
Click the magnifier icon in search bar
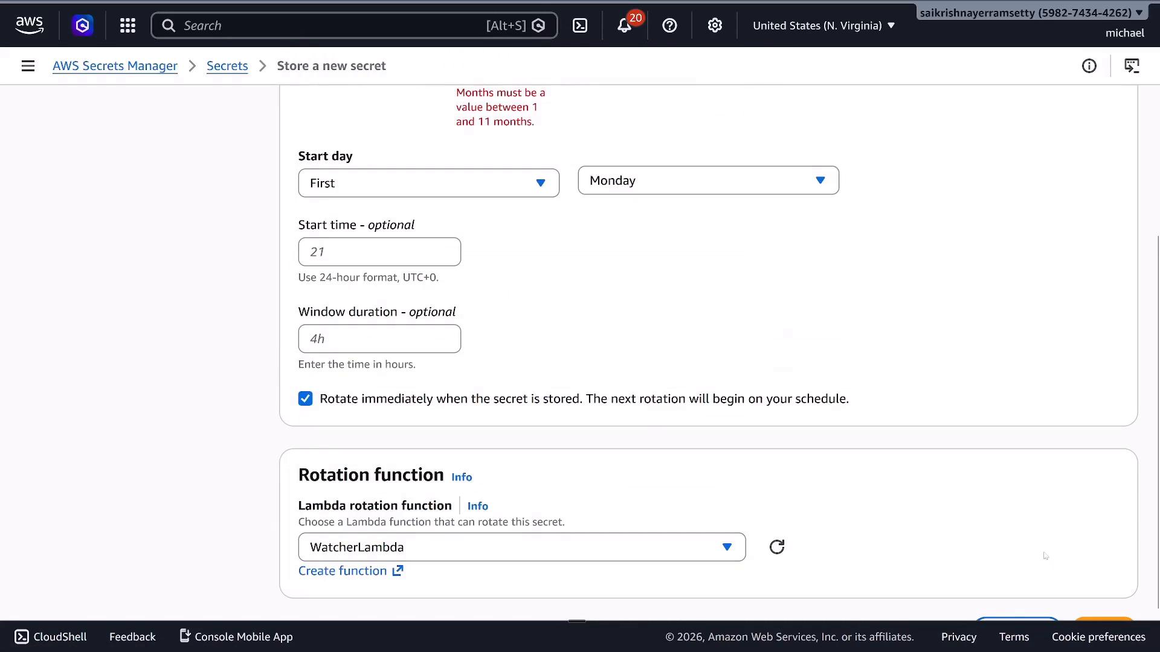pyautogui.click(x=169, y=25)
